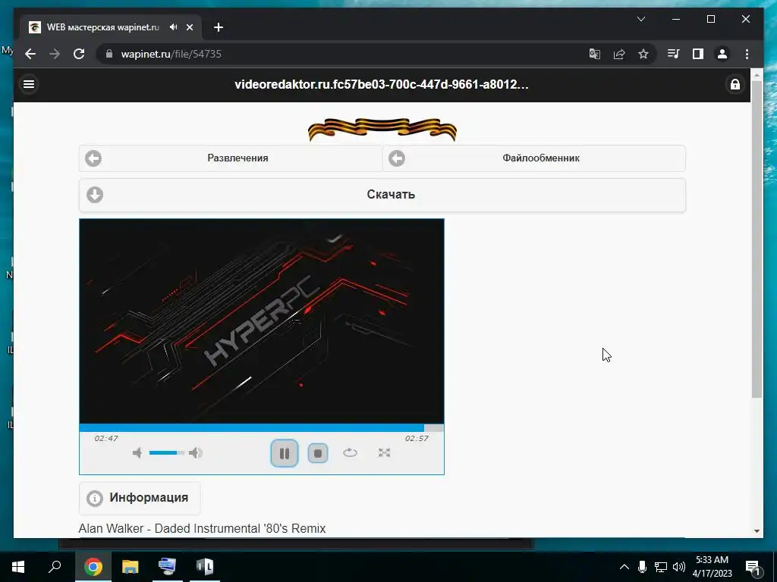Click the Chrome taskbar icon
This screenshot has height=582, width=777.
tap(93, 567)
